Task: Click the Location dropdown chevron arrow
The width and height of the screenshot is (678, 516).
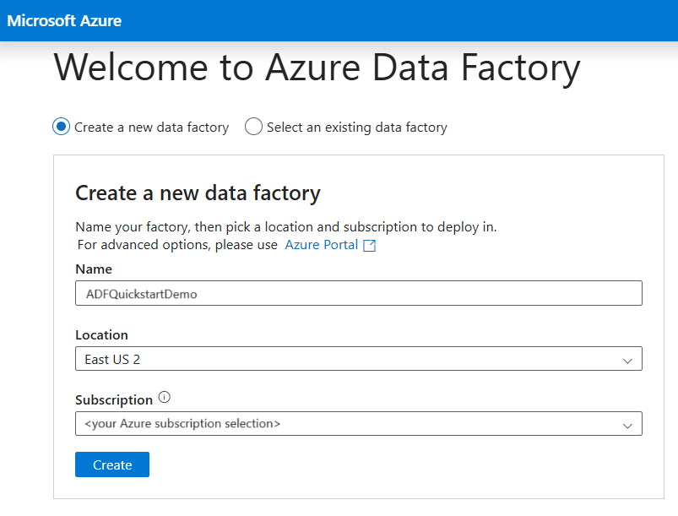Action: [628, 358]
